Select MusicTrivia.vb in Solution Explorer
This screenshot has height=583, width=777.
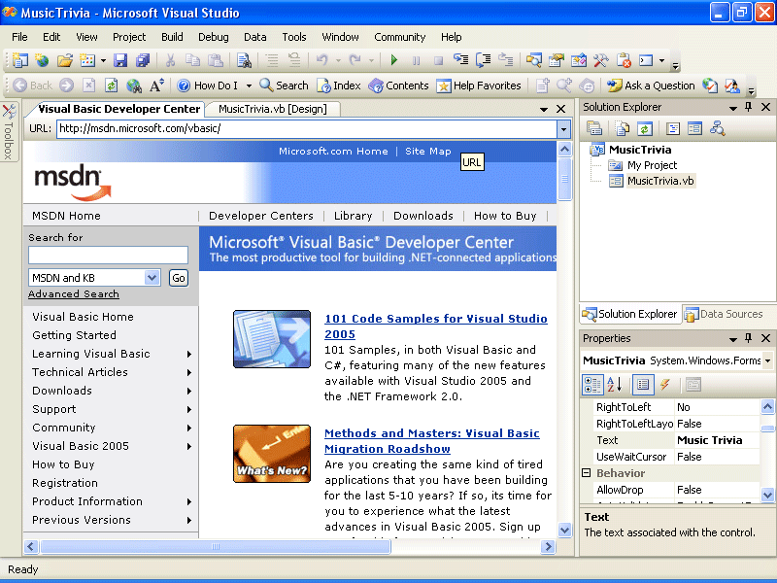[660, 181]
